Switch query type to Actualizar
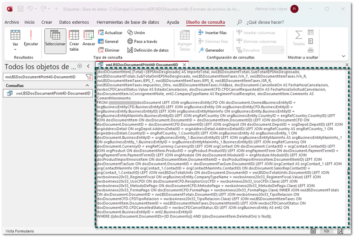 pos(110,33)
